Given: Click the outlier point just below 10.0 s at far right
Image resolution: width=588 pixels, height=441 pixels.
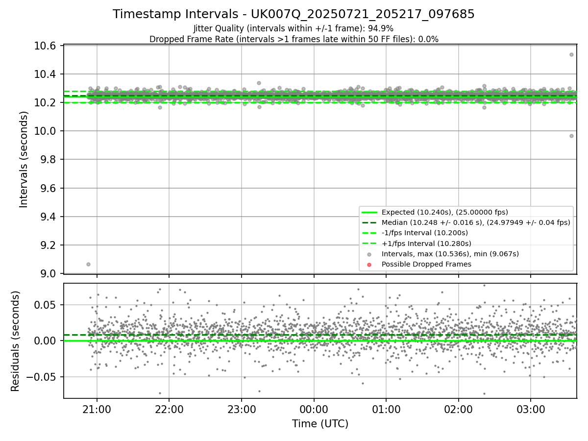Looking at the screenshot, I should click(x=571, y=136).
